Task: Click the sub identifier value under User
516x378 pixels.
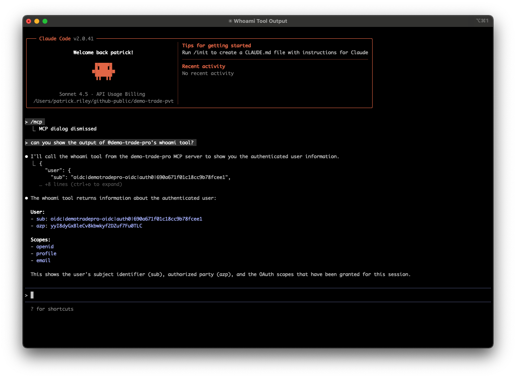Action: (126, 219)
